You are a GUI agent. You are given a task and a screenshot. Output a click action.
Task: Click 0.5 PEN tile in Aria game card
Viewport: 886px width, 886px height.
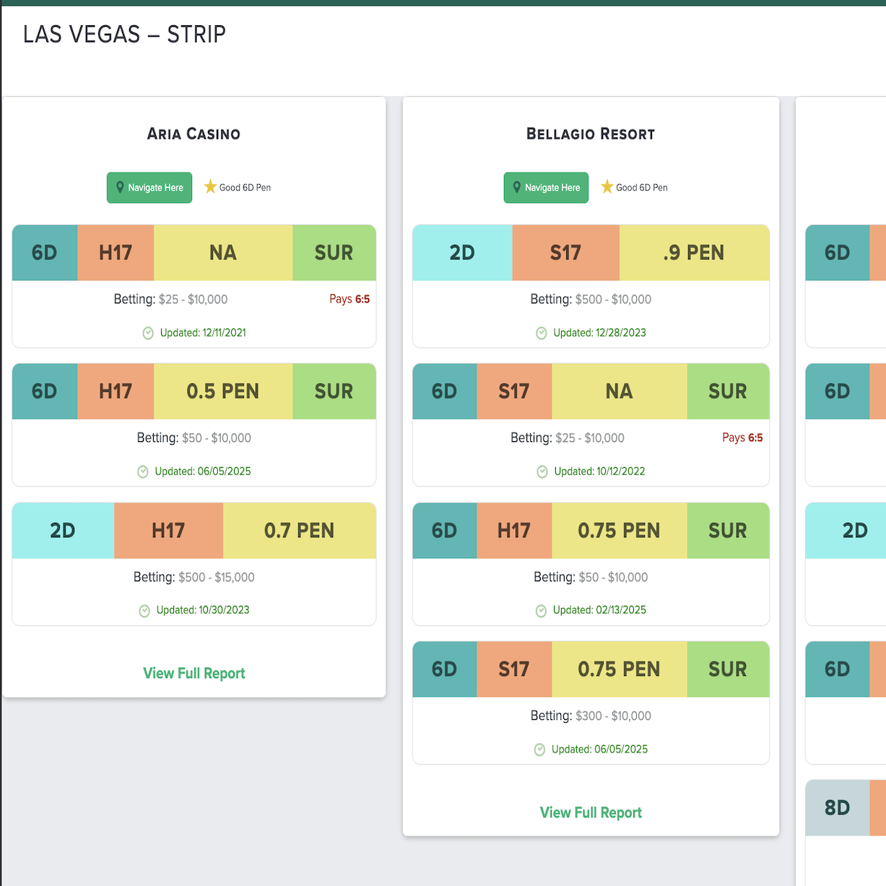[223, 391]
